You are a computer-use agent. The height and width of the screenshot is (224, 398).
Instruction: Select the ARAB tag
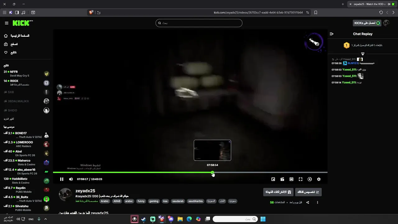117,201
